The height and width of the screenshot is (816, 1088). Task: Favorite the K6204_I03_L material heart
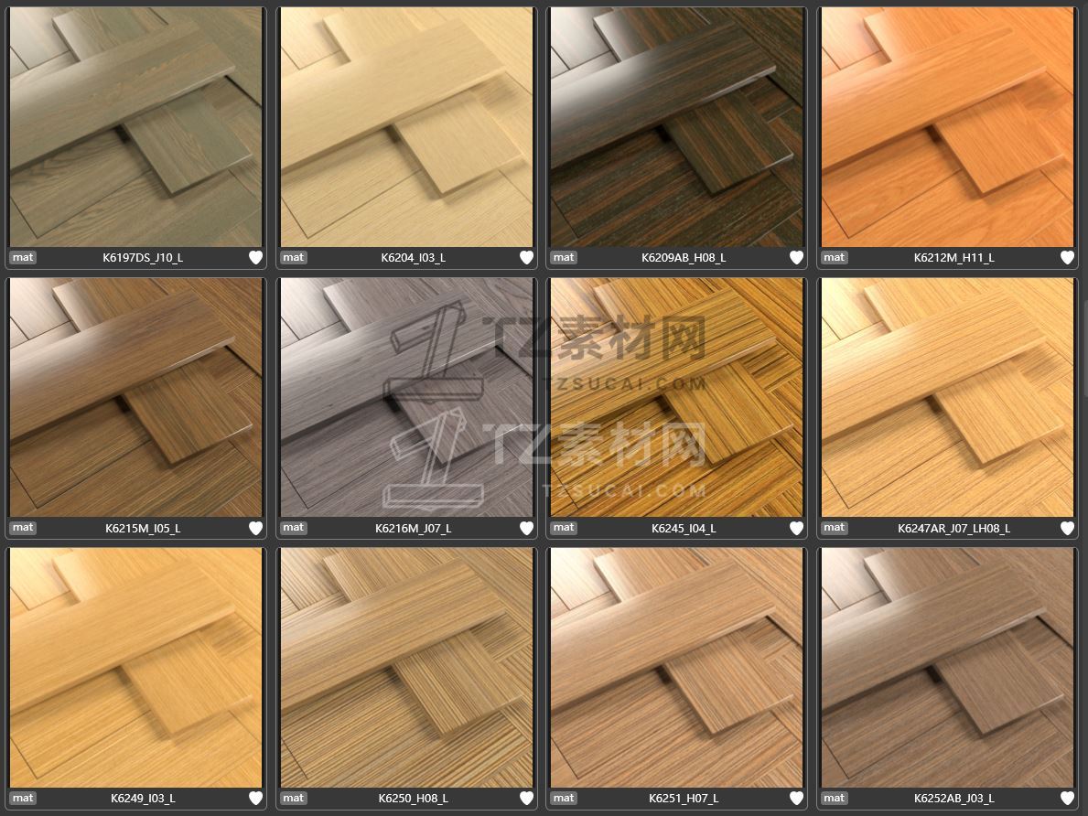click(x=527, y=257)
